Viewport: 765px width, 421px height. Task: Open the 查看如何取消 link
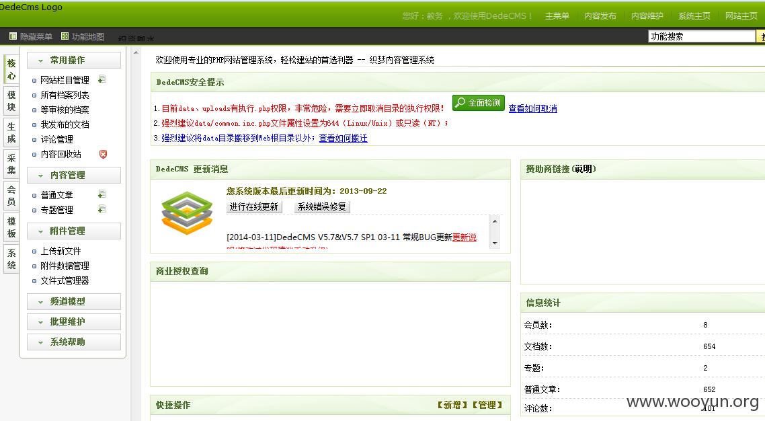tap(533, 108)
